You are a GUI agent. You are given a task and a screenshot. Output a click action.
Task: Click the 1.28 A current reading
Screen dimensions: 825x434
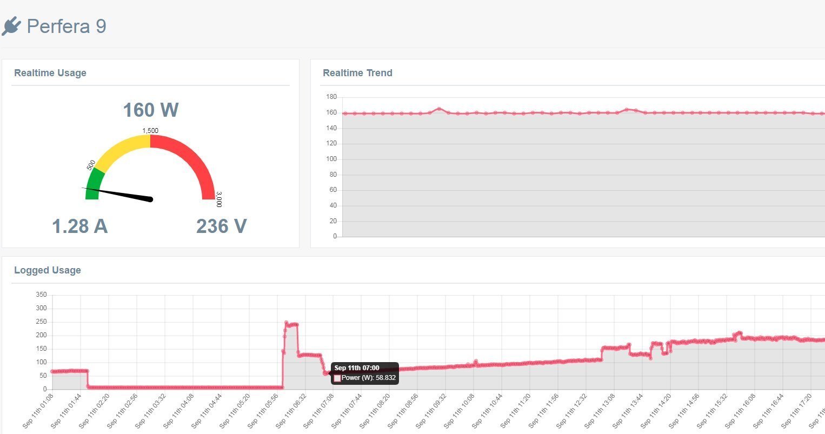79,226
